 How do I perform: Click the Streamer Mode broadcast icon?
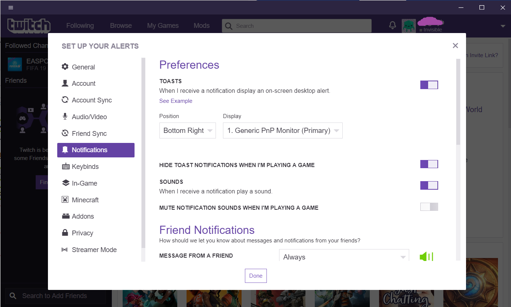(x=65, y=249)
